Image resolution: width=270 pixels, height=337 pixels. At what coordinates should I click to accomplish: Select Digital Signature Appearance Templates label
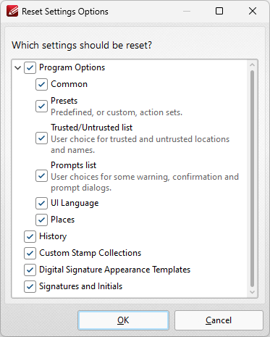pyautogui.click(x=114, y=270)
